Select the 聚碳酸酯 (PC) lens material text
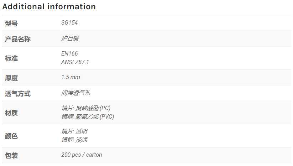The image size is (293, 166). pyautogui.click(x=93, y=108)
